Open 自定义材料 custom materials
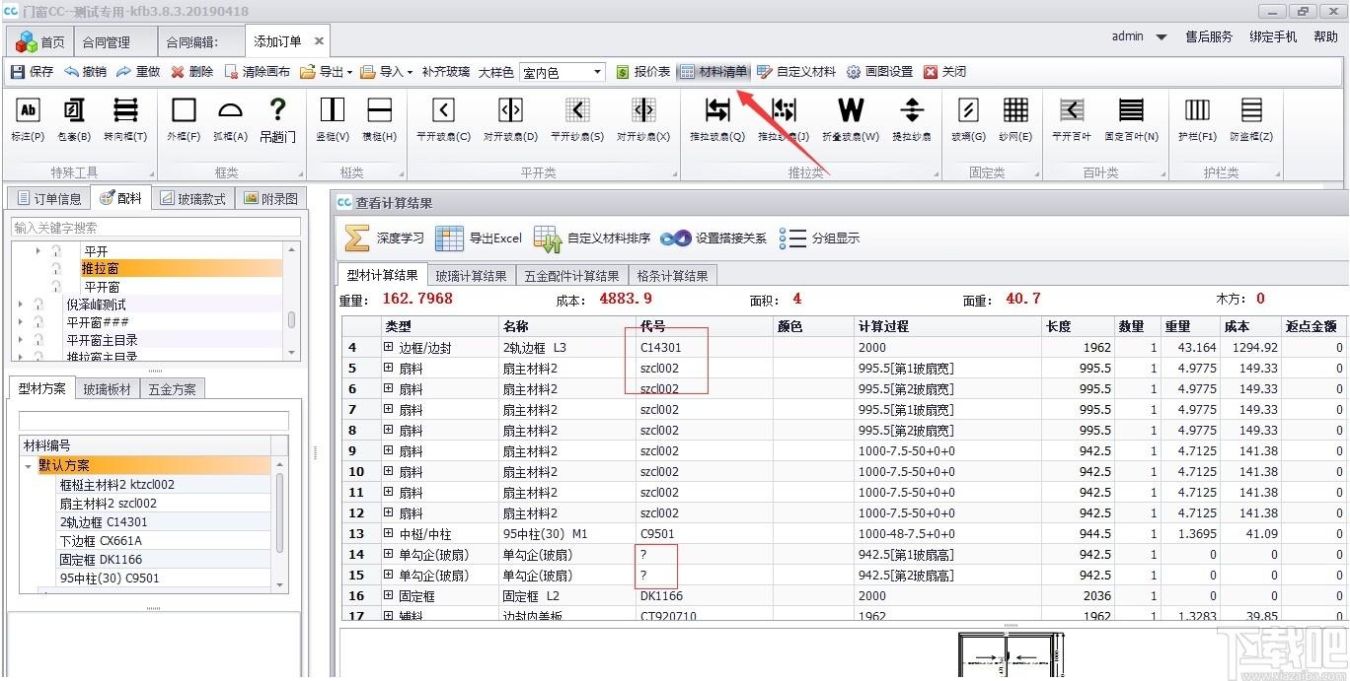 tap(796, 72)
